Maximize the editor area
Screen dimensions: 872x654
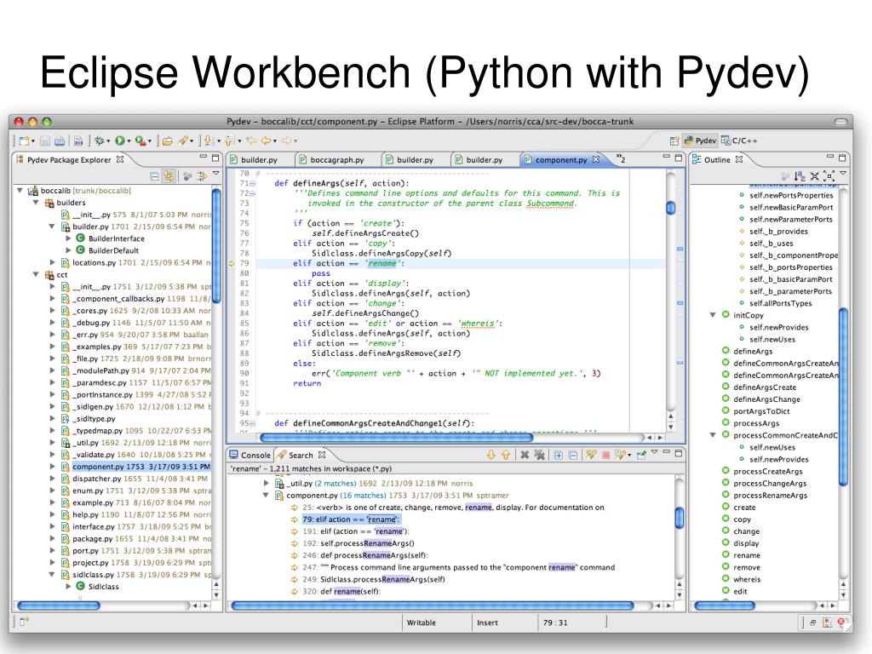[679, 158]
